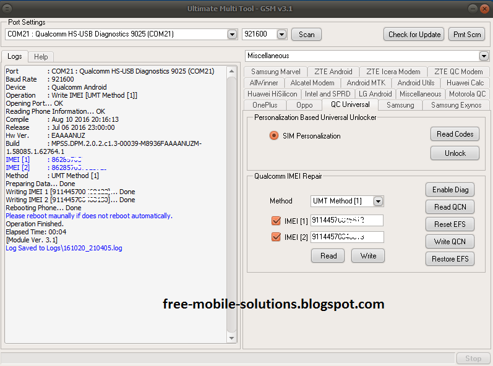Click the Enable Diag button
The width and height of the screenshot is (493, 366).
(x=450, y=190)
